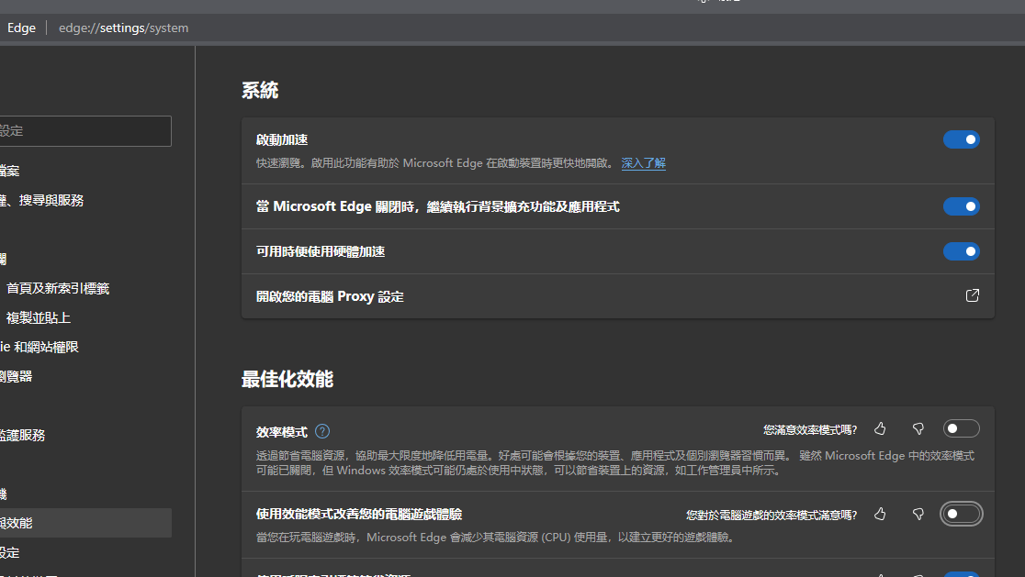
Task: Click 使用效能模式改善您的電腦遊戲體驗 label
Action: (x=359, y=515)
